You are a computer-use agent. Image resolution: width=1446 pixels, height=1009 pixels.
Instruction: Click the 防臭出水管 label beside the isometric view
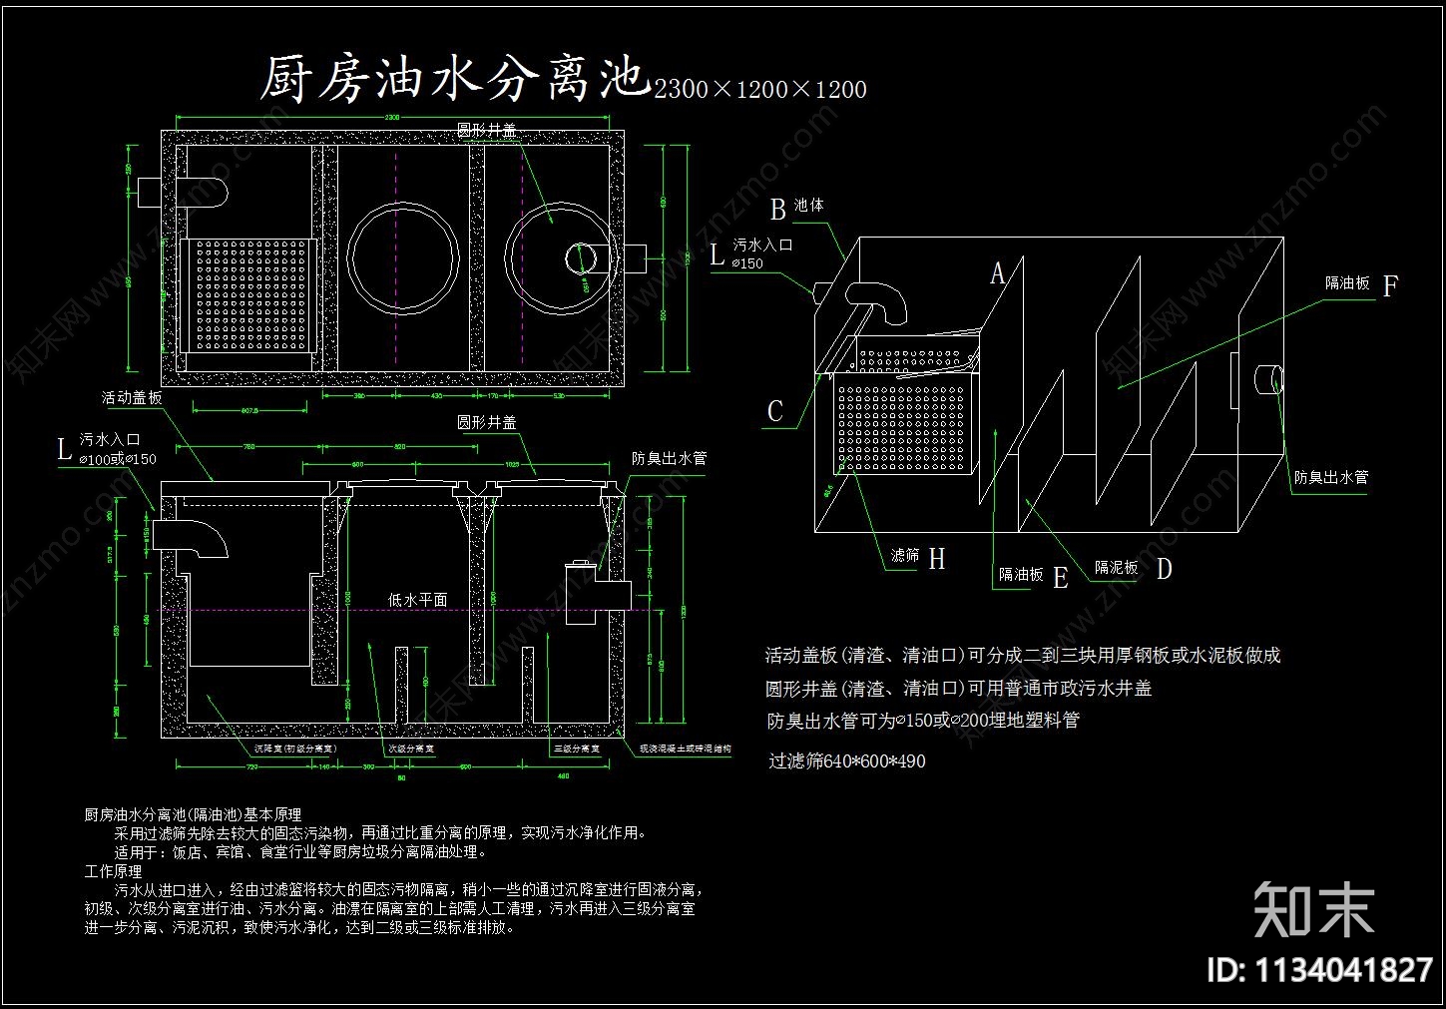click(x=1331, y=478)
